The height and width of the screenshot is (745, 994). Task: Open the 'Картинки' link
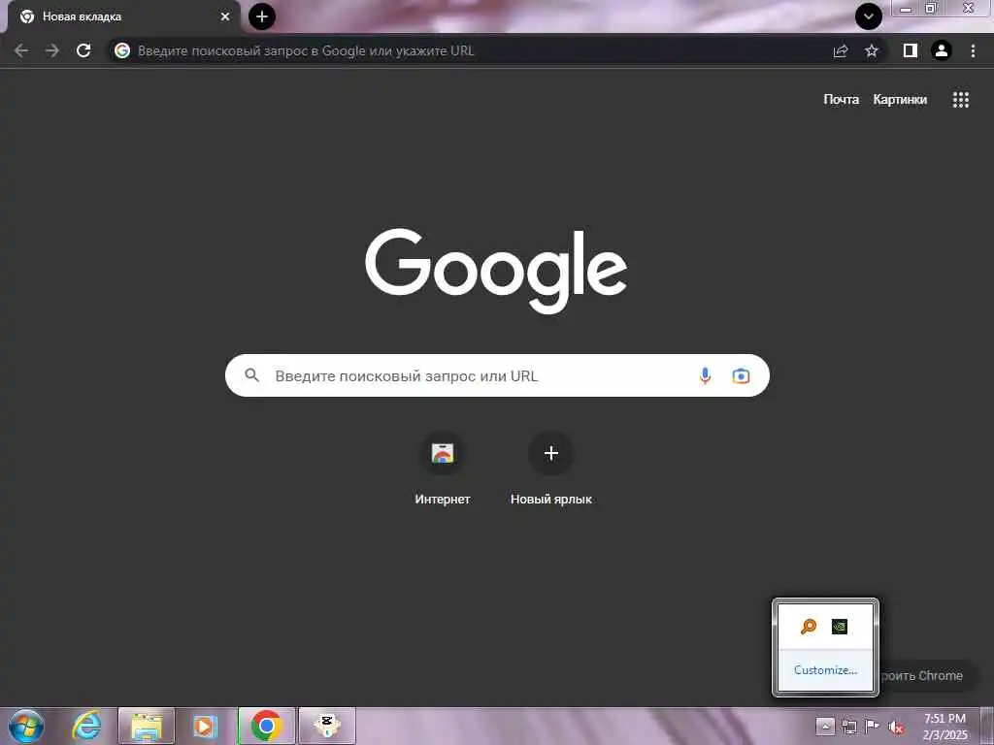(x=900, y=100)
